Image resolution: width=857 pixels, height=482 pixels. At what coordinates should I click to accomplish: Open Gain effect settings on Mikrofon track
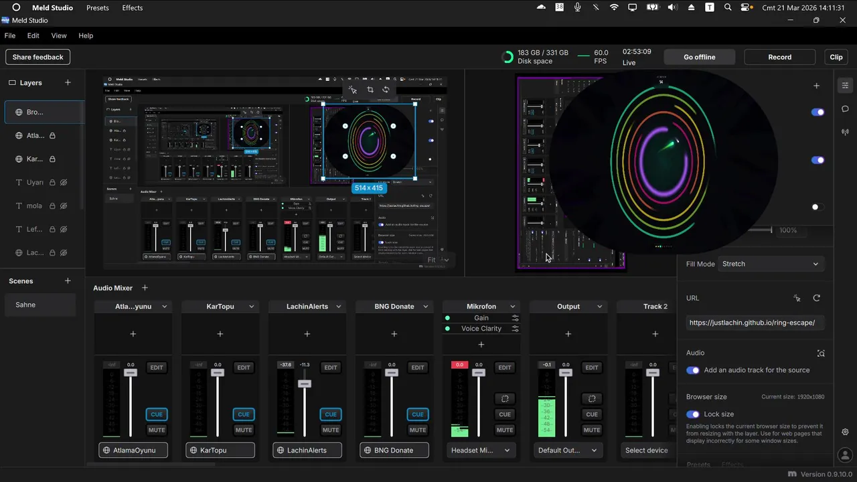click(x=515, y=318)
